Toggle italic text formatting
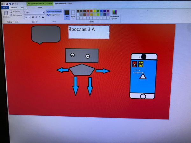This screenshot has width=191, height=143. [36, 17]
